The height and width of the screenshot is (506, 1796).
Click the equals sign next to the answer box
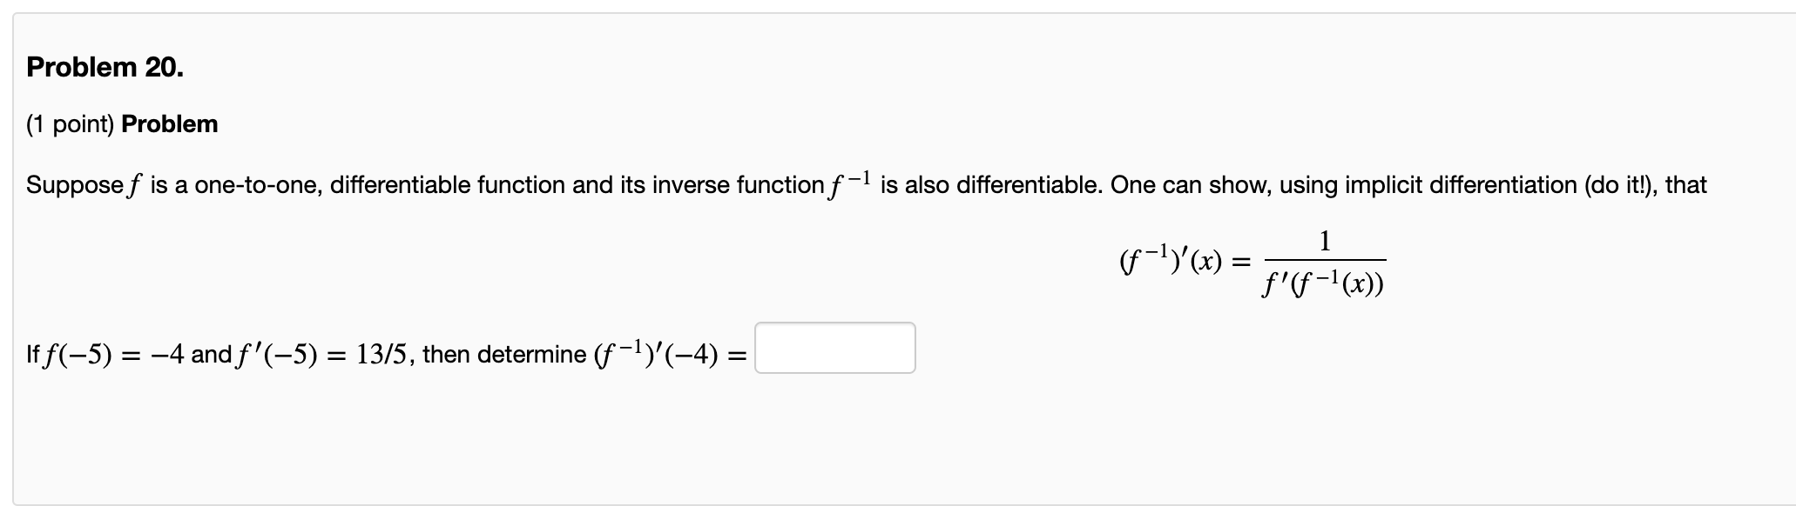[x=739, y=354]
